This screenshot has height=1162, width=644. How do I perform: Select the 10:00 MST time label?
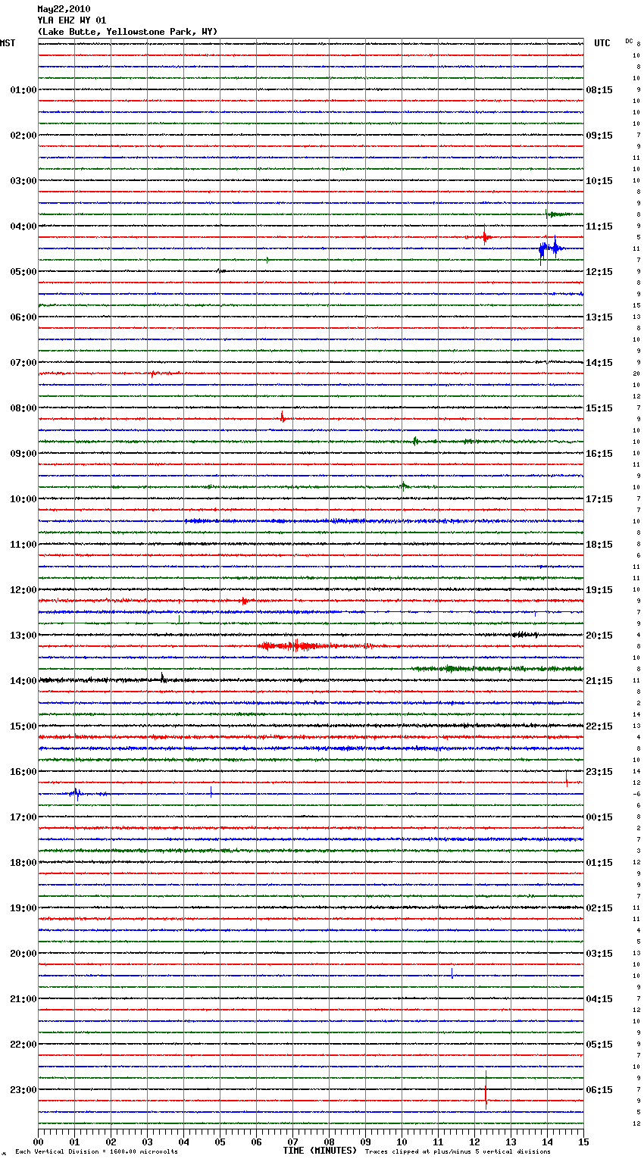coord(23,499)
